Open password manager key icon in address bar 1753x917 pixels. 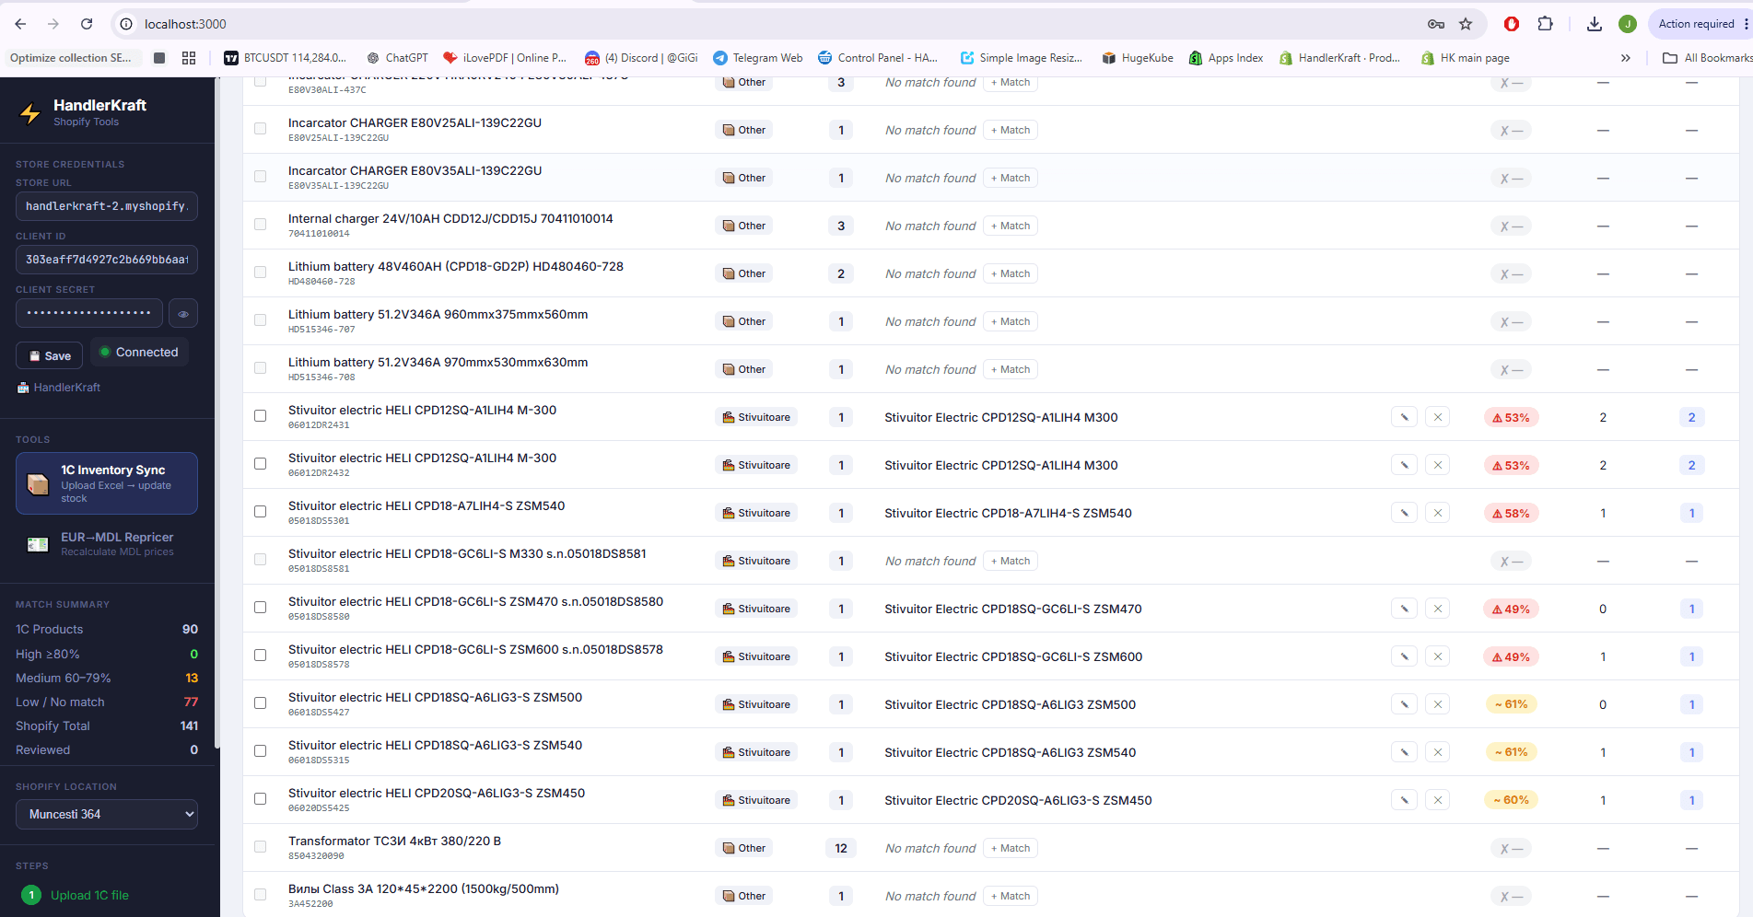pyautogui.click(x=1436, y=24)
